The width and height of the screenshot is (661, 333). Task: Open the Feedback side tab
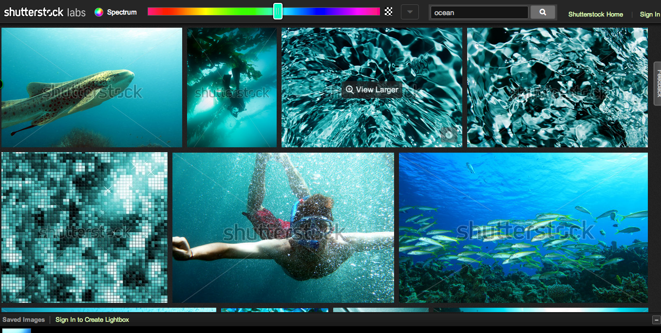point(657,84)
